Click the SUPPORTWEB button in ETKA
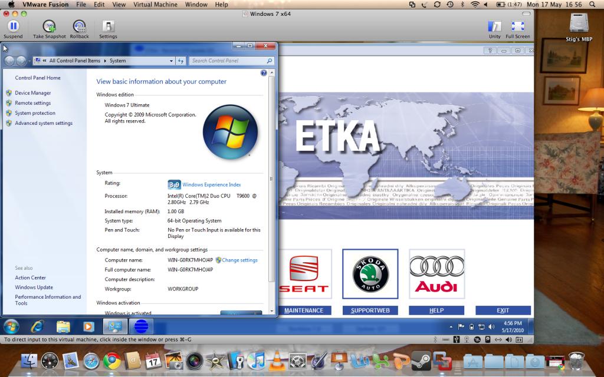 [370, 310]
